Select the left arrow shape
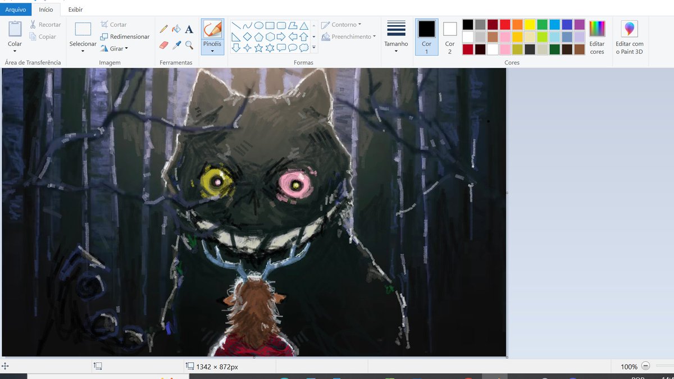 coord(293,36)
